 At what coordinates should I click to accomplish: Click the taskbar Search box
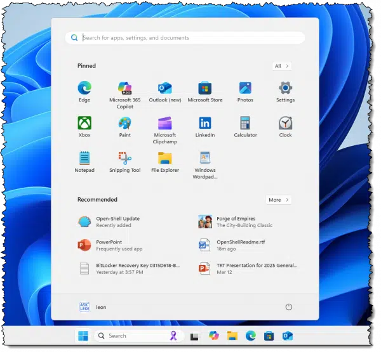139,336
